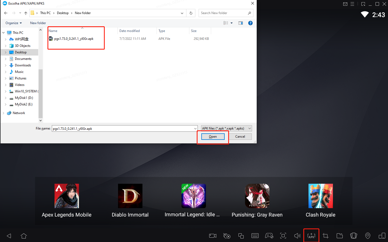Image resolution: width=388 pixels, height=242 pixels.
Task: Click the Install APK icon in bottom toolbar
Action: coord(311,236)
